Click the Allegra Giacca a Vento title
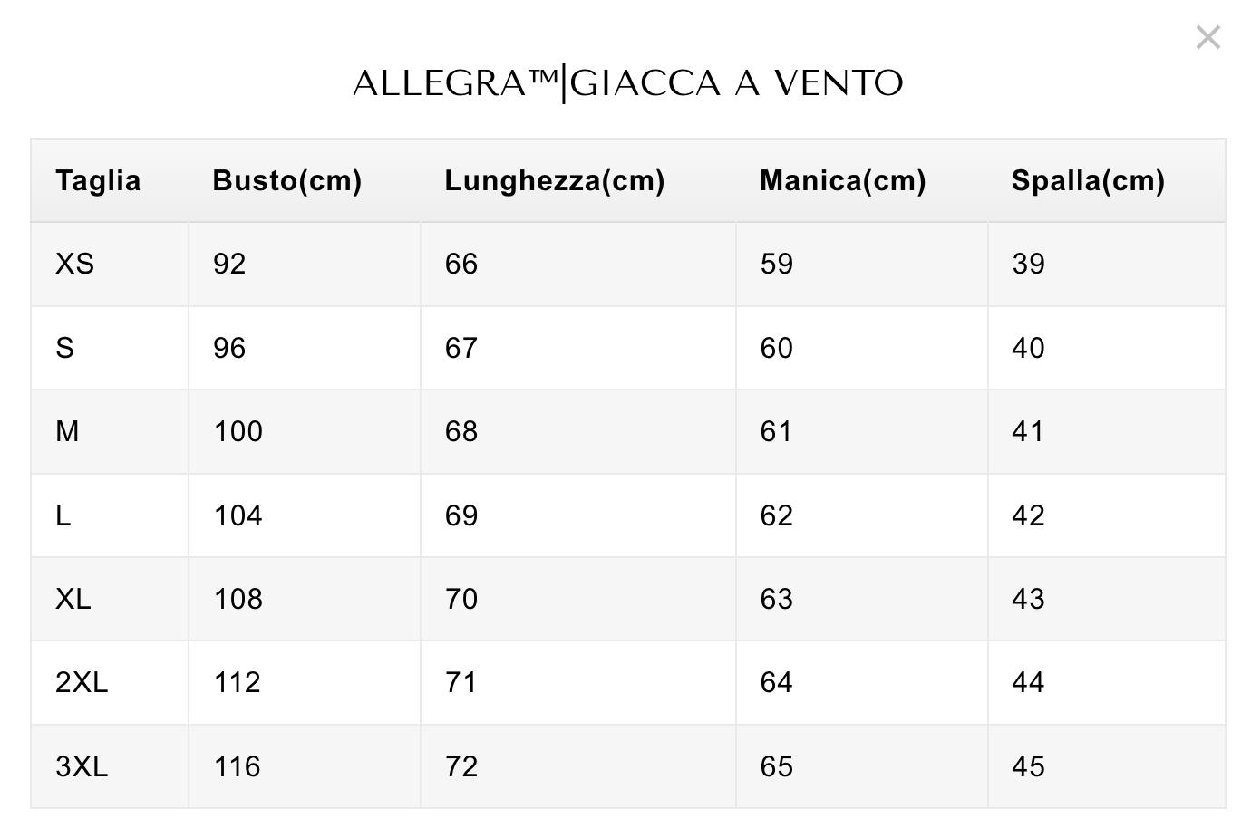 click(627, 83)
